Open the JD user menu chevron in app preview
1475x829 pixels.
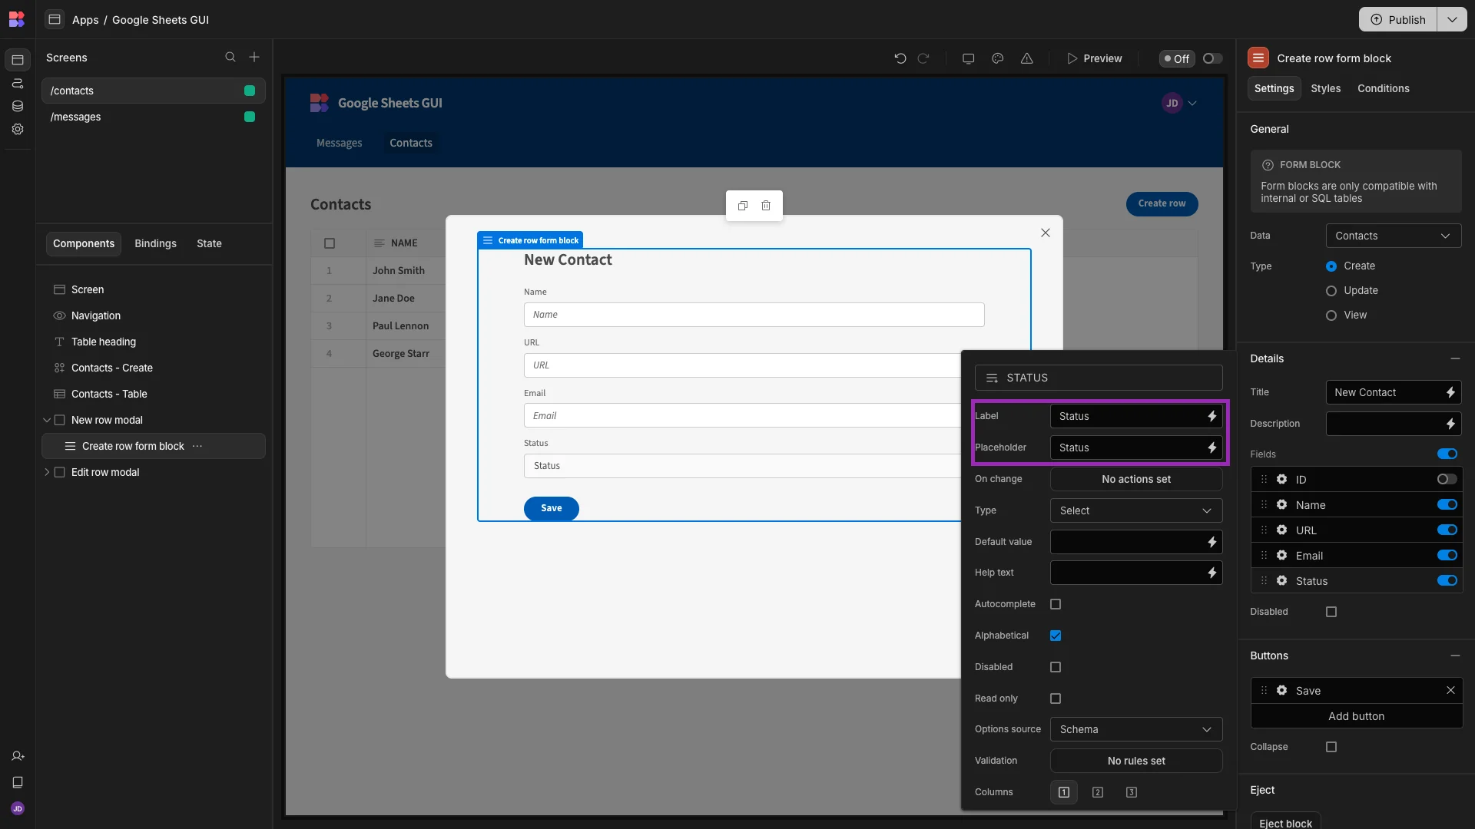pos(1192,103)
